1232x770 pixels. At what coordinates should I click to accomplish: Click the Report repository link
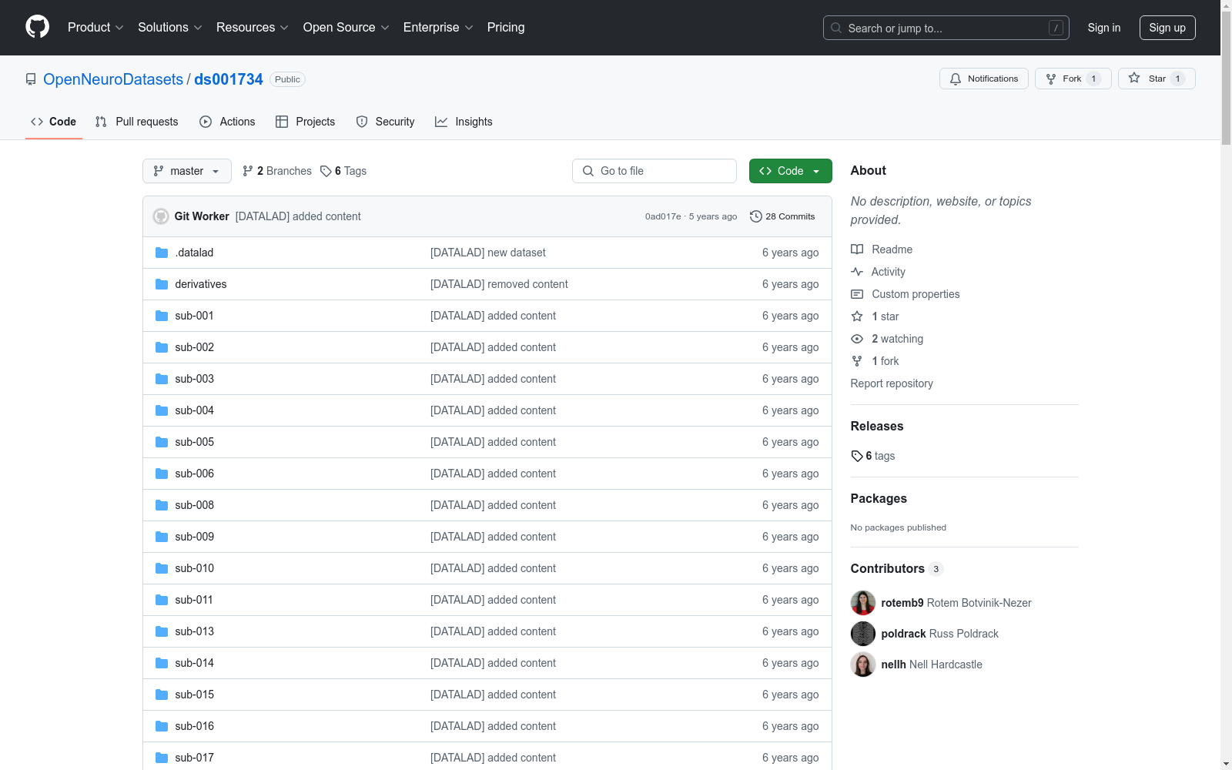pos(892,383)
